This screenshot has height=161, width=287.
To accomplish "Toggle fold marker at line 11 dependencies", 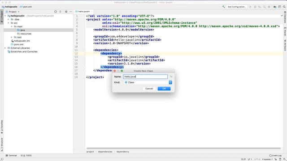I will [85, 50].
